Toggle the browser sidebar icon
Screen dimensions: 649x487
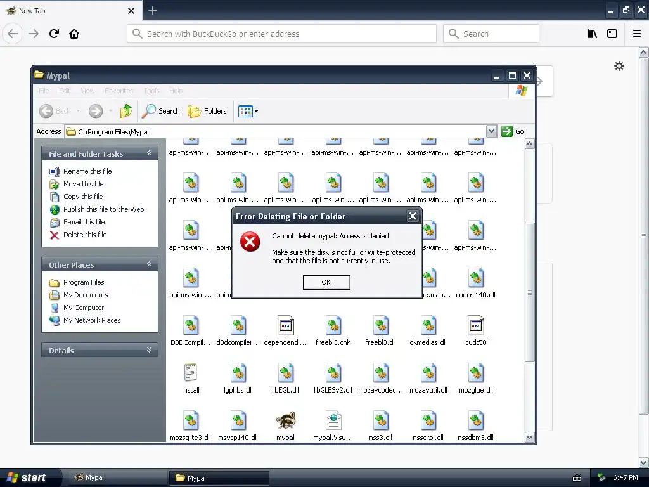coord(612,34)
